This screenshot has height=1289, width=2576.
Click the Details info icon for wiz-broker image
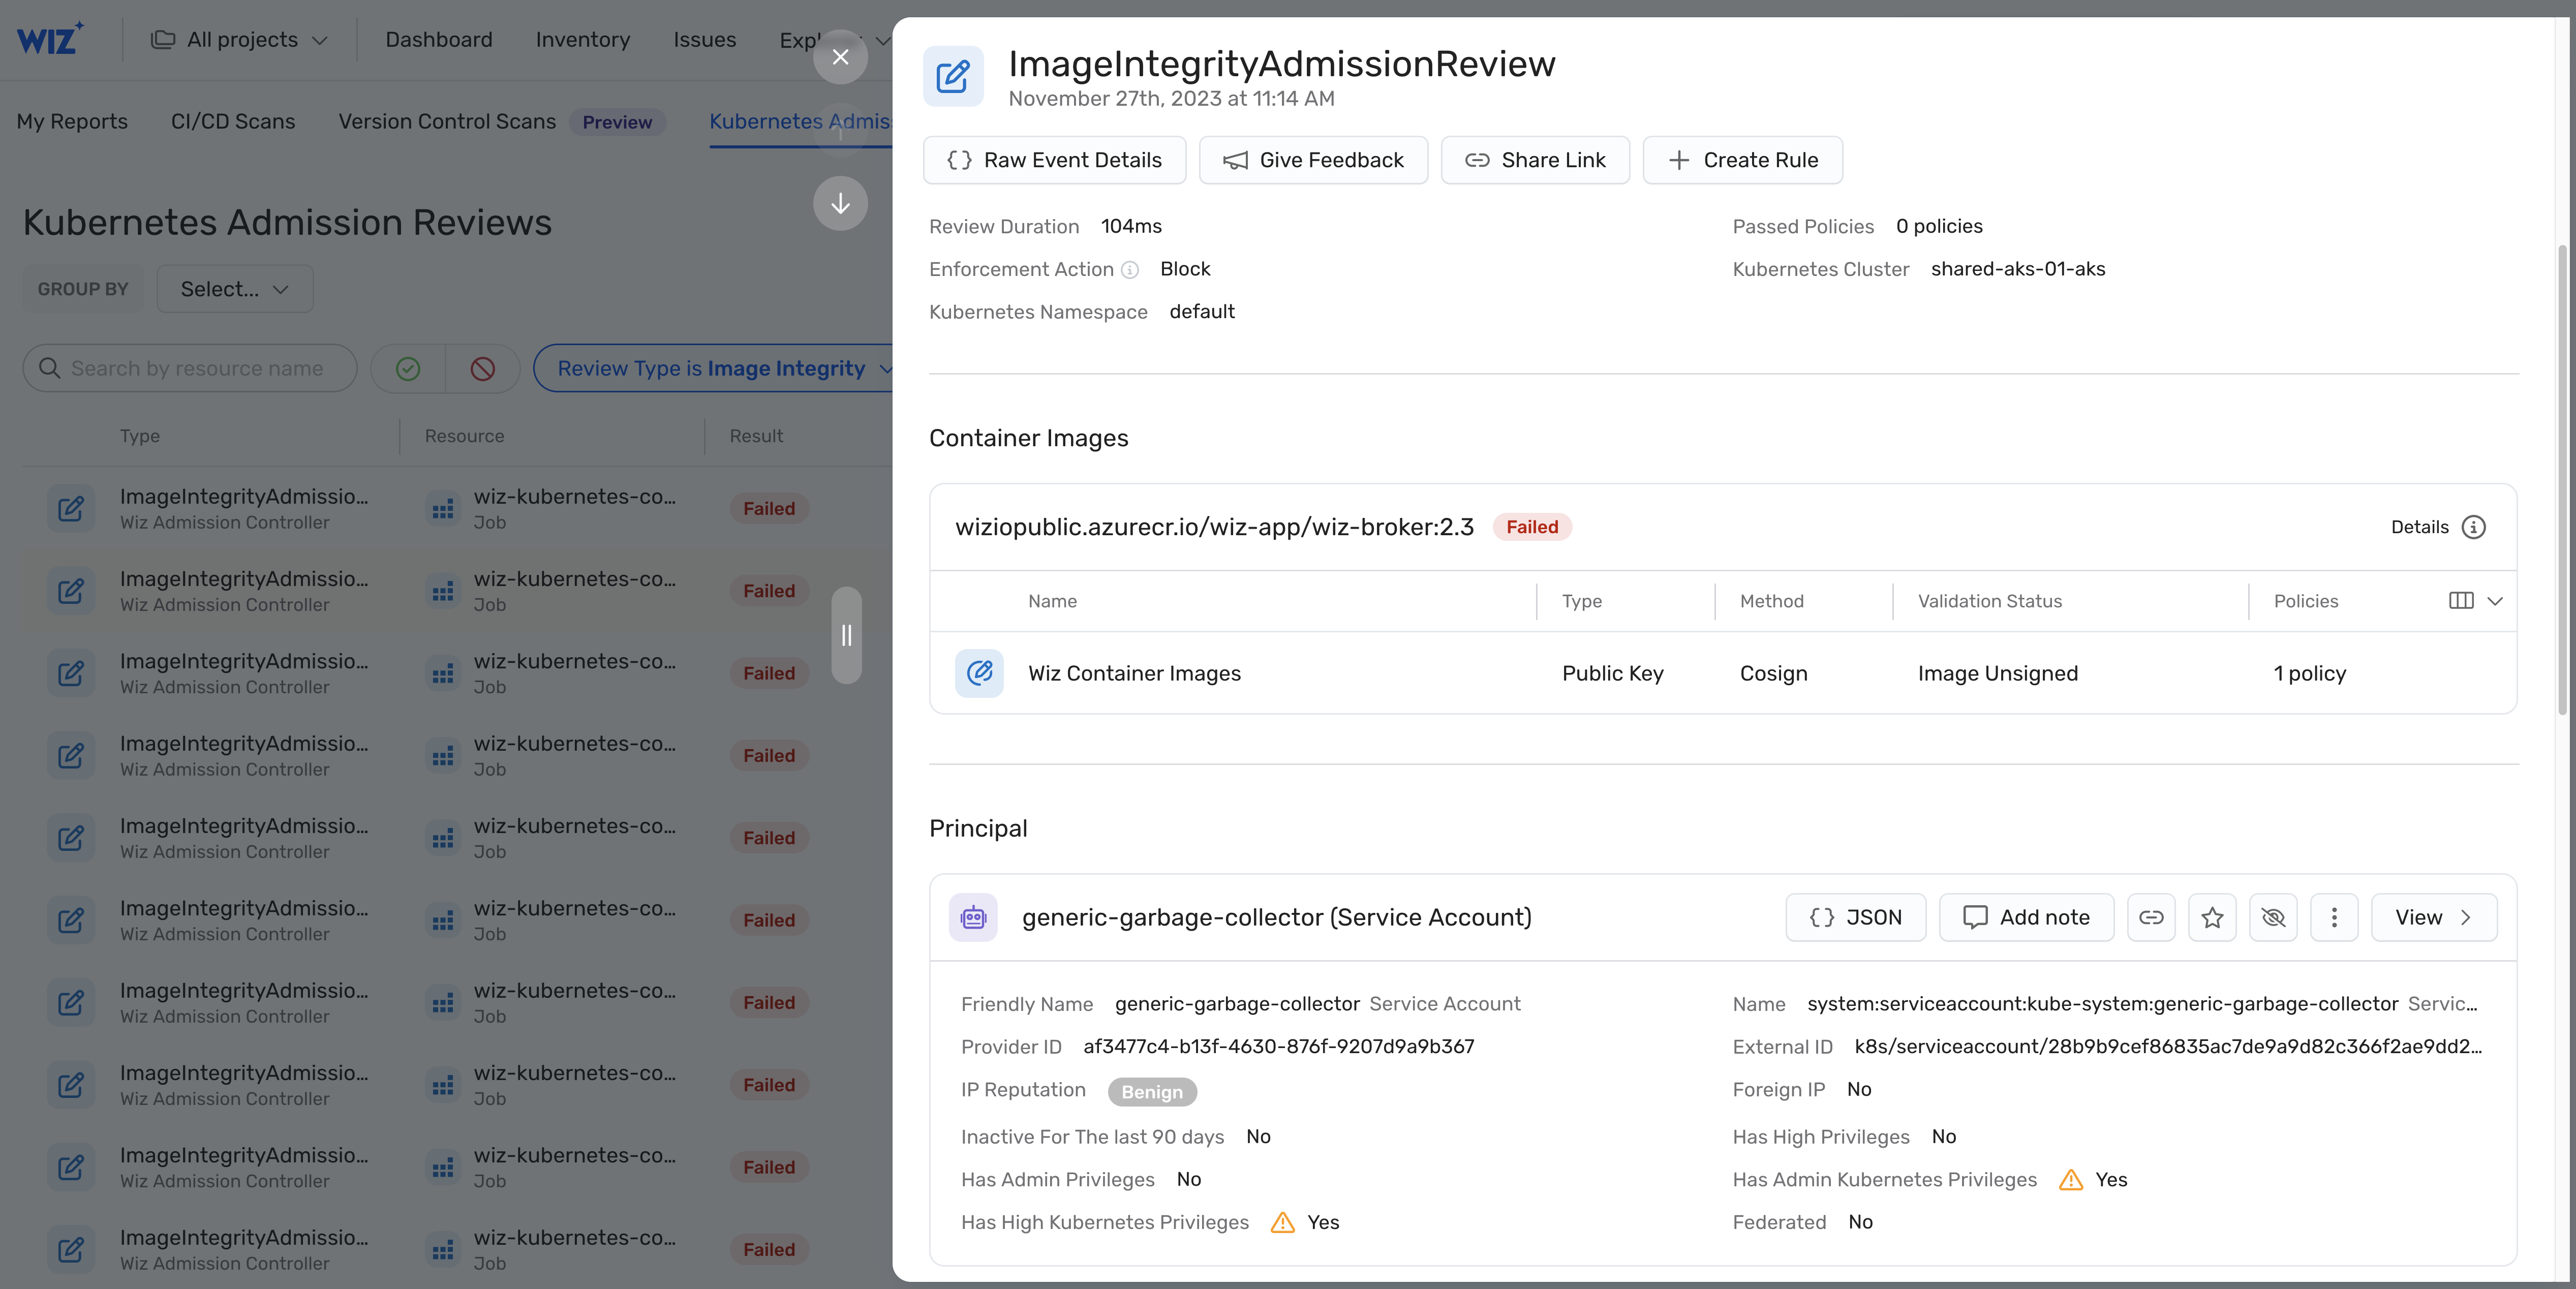click(2474, 527)
